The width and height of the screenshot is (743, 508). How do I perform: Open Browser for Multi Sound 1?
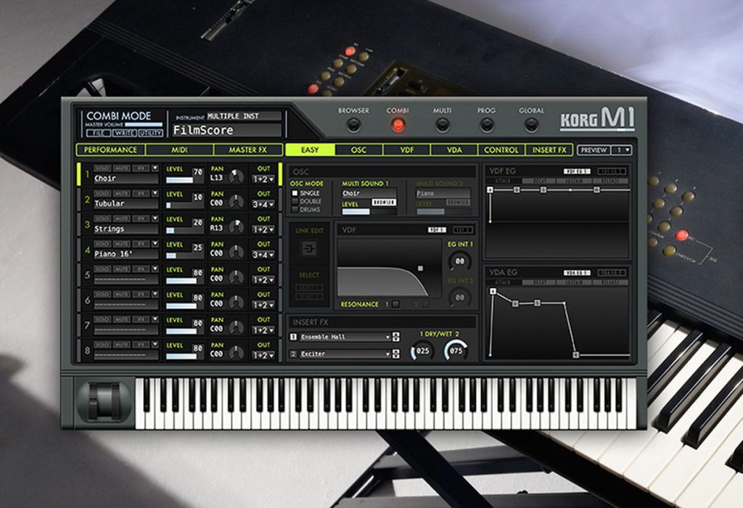coord(384,202)
